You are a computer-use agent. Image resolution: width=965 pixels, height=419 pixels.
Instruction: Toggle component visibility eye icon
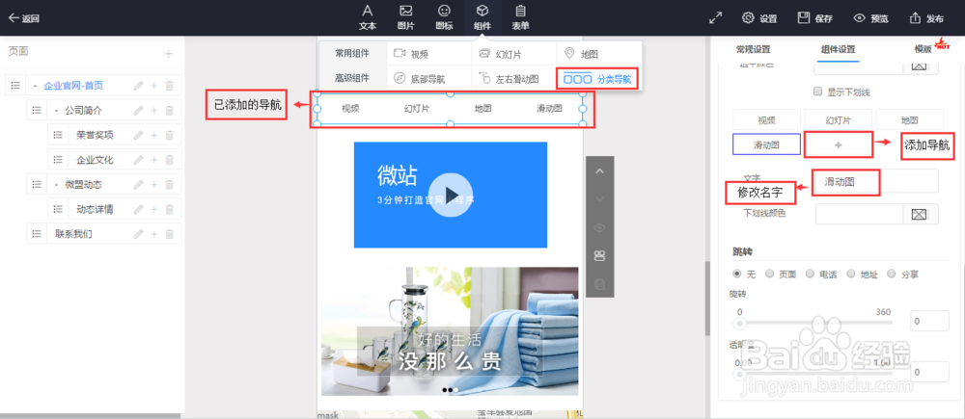[x=599, y=228]
